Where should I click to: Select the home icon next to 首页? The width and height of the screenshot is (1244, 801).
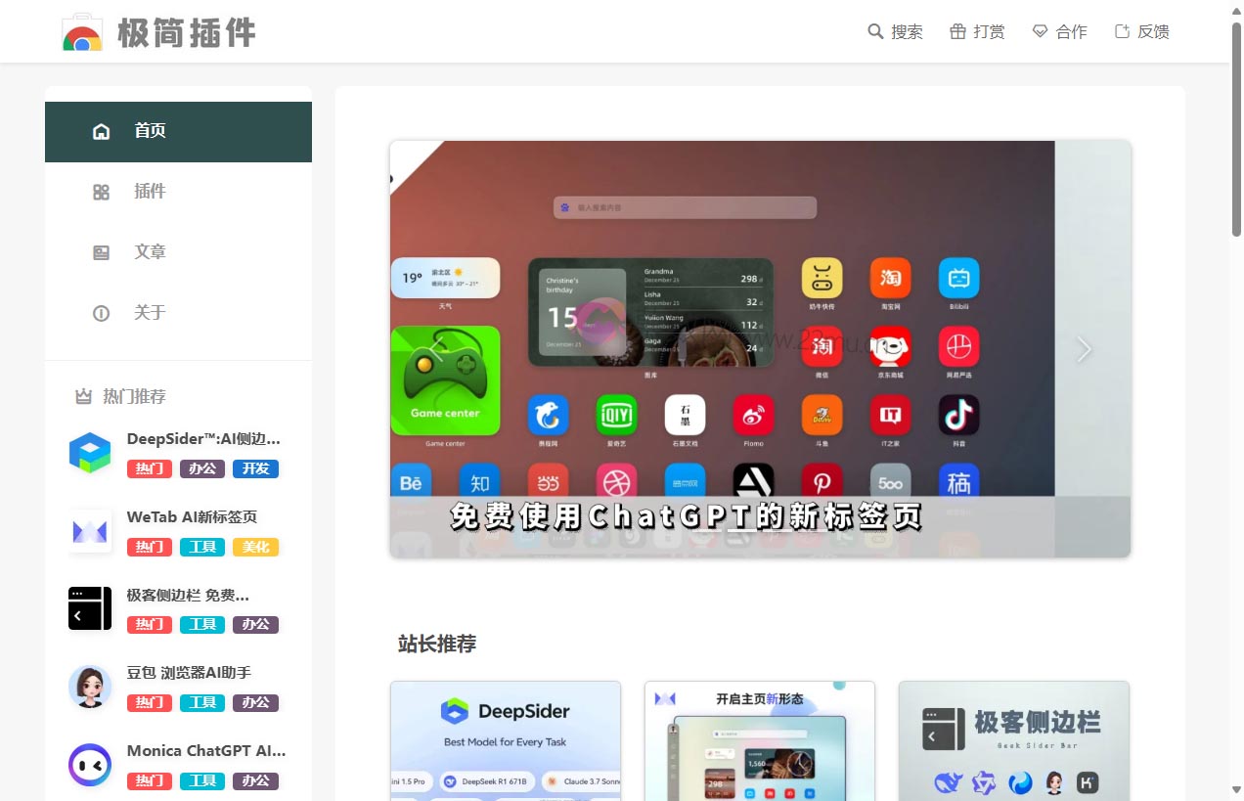[x=102, y=130]
